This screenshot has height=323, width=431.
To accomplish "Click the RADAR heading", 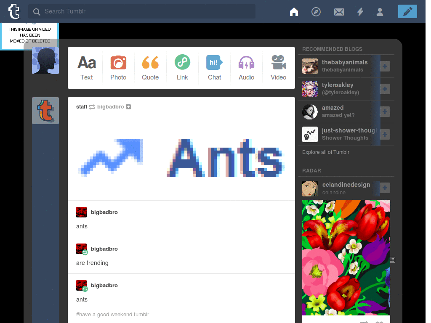I will [311, 171].
